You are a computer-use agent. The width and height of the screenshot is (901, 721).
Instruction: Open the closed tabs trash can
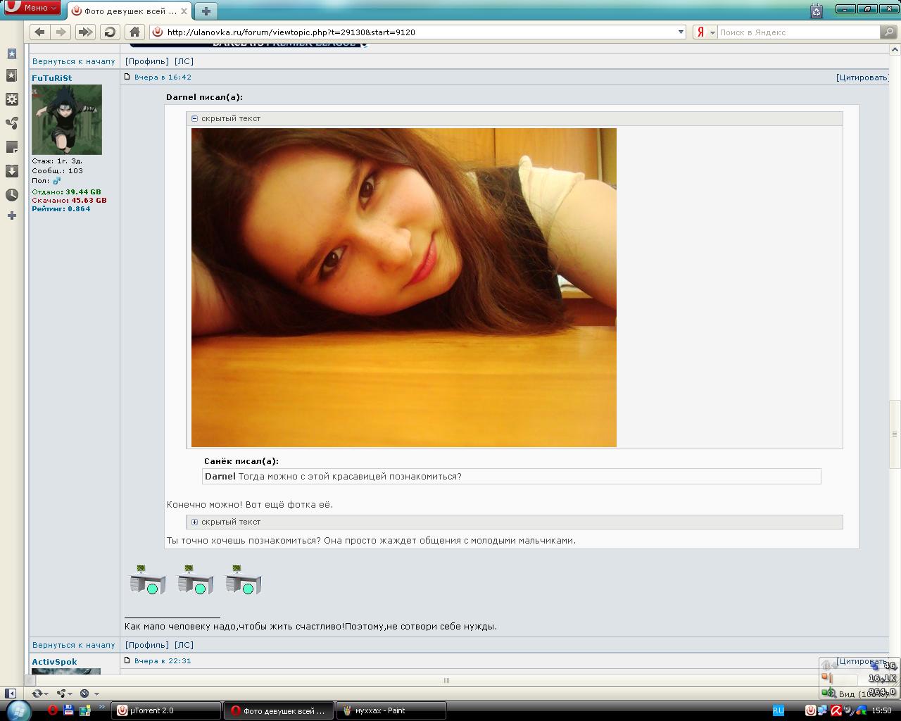(x=816, y=11)
